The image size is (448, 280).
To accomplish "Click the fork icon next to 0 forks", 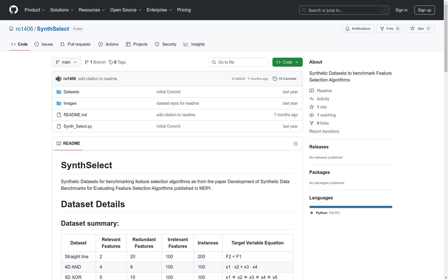I will coord(312,123).
